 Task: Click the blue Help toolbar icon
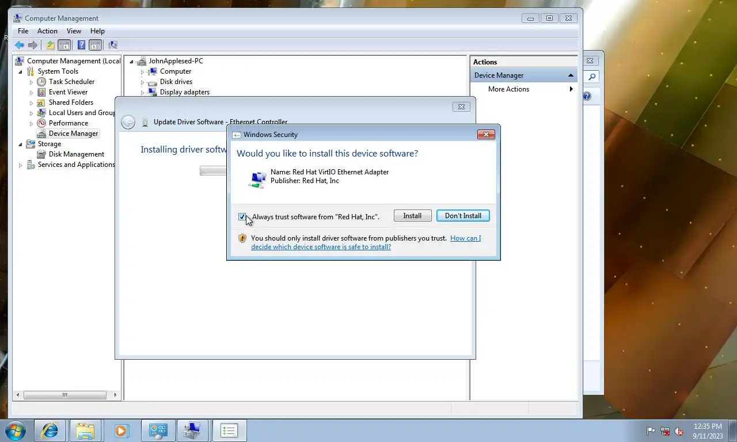pos(82,45)
